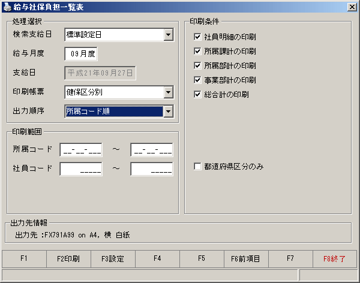Viewport: 360px width, 283px height.
Task: Click the F5 function button
Action: [x=202, y=259]
